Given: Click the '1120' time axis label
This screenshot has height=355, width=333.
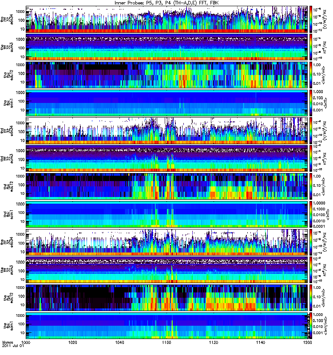Looking at the screenshot, I should coord(214,342).
